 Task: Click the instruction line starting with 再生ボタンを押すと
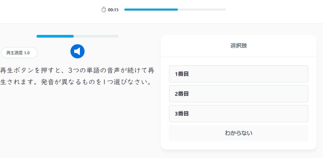(x=77, y=71)
